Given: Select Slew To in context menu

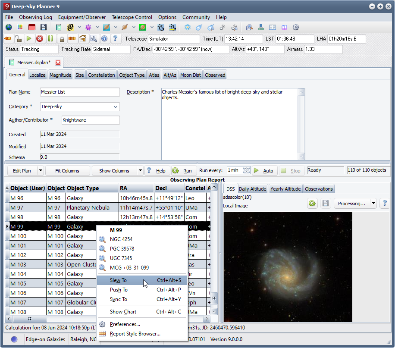Looking at the screenshot, I should [x=118, y=280].
